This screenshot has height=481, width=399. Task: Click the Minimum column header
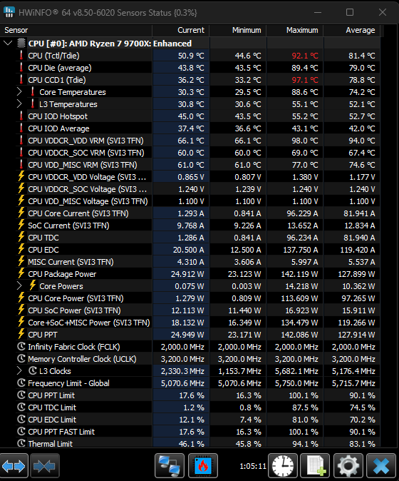click(x=238, y=31)
